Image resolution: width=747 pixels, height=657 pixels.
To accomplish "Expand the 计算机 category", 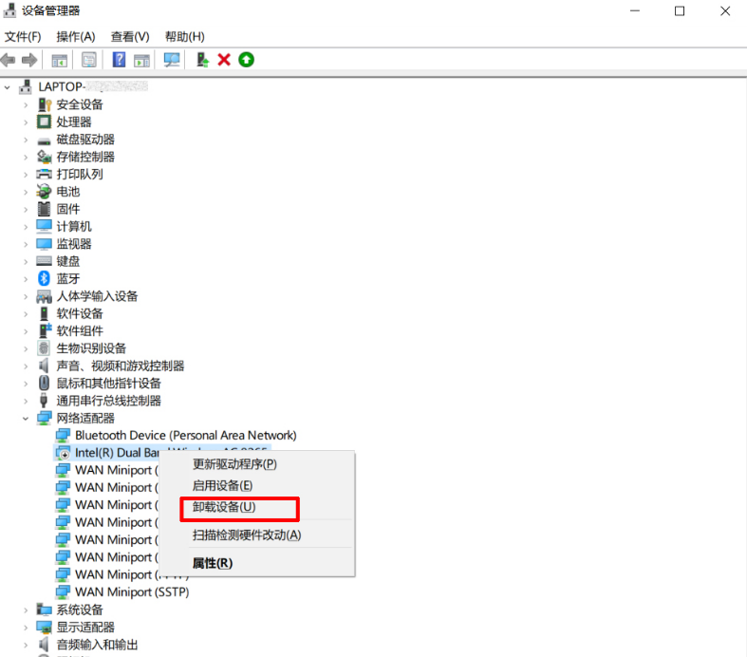I will click(x=26, y=227).
